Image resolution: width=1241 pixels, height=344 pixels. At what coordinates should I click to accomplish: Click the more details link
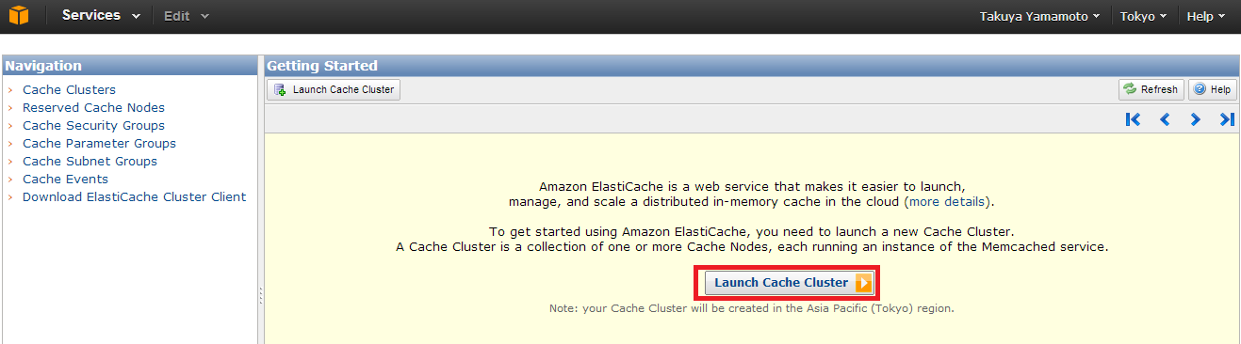947,202
